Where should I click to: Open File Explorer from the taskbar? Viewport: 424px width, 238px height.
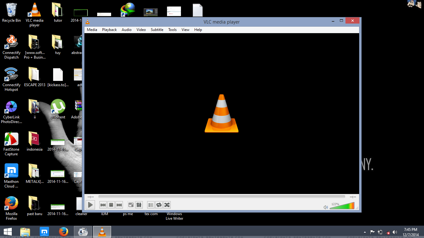(x=25, y=232)
